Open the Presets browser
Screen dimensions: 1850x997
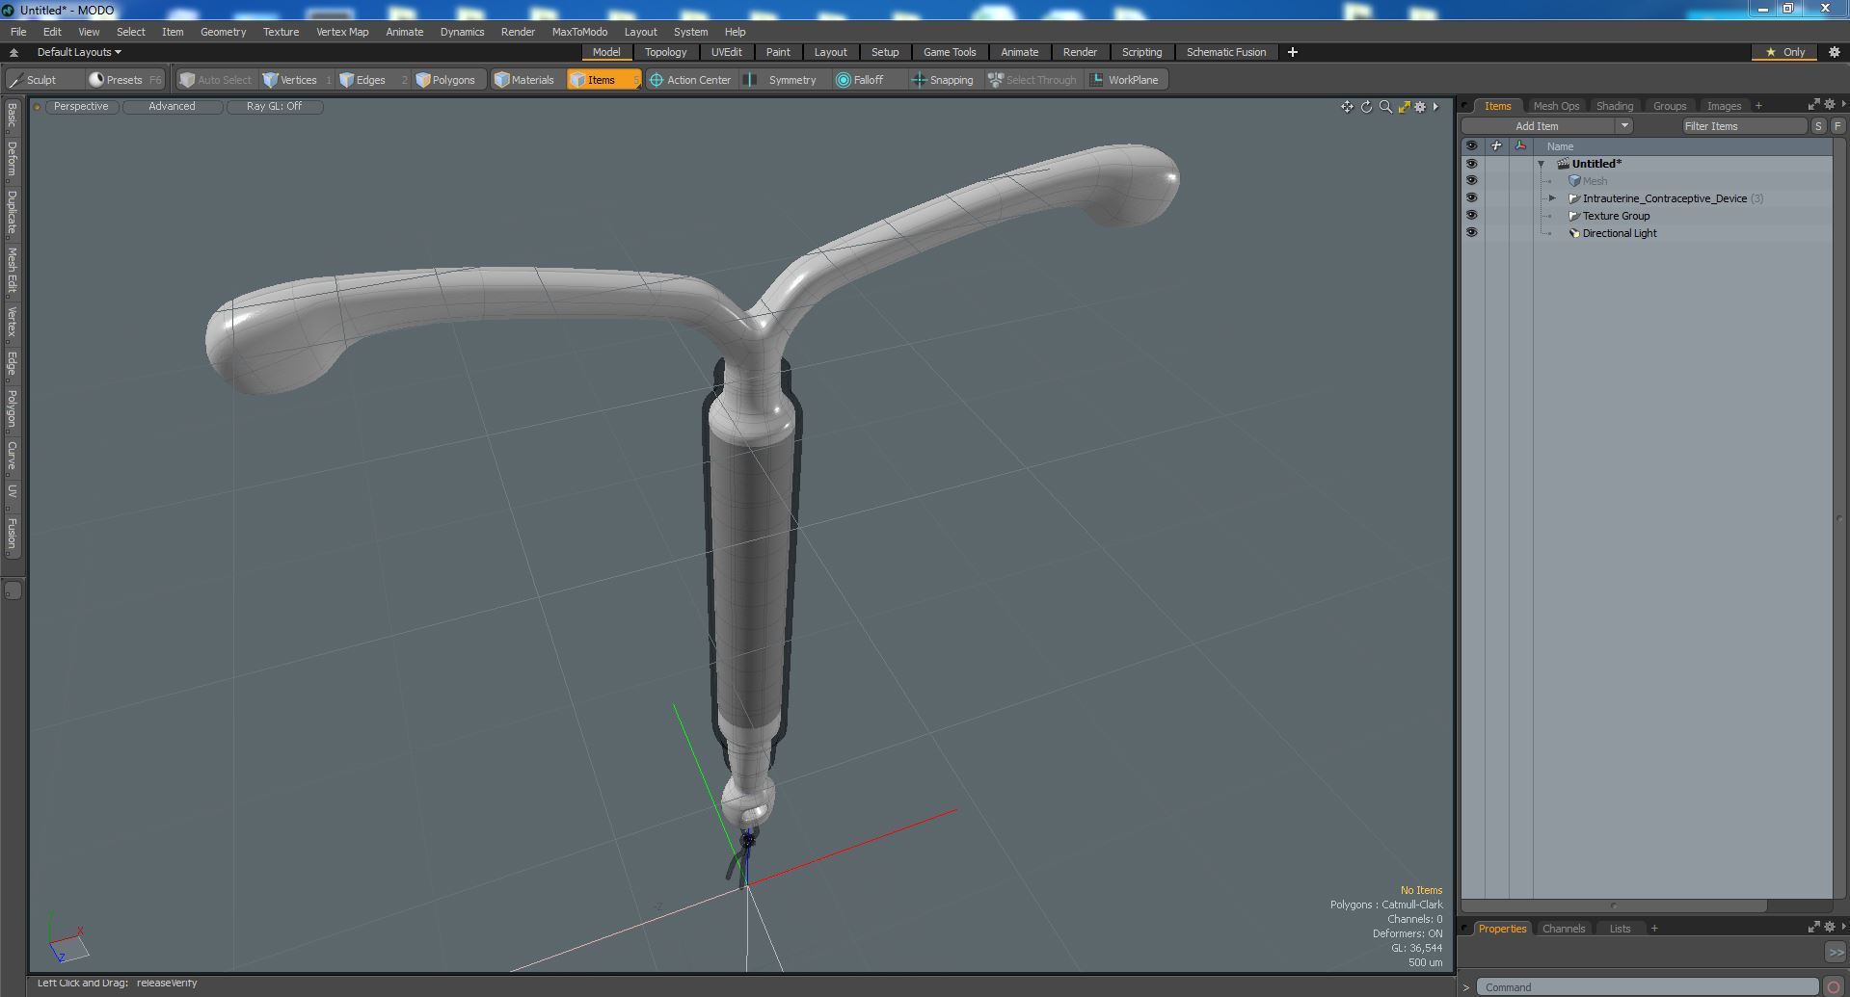[125, 80]
